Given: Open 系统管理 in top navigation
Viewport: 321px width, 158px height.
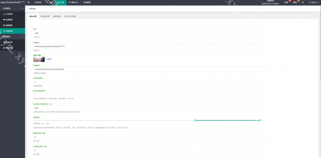Looking at the screenshot, I should coord(87,3).
